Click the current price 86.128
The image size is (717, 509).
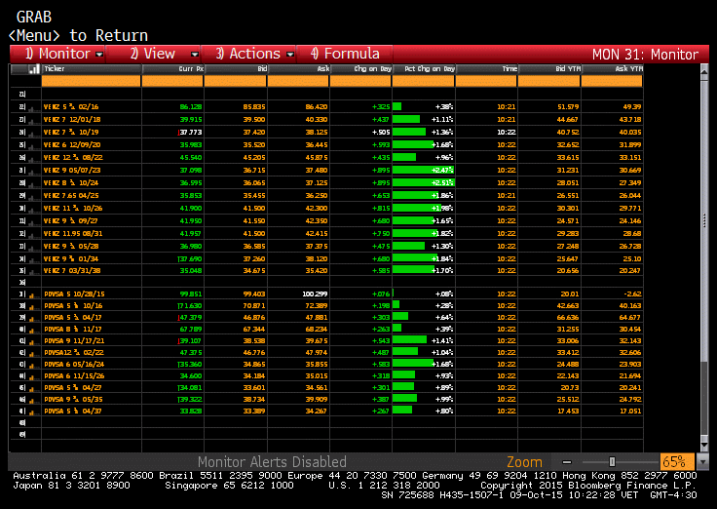pyautogui.click(x=191, y=106)
